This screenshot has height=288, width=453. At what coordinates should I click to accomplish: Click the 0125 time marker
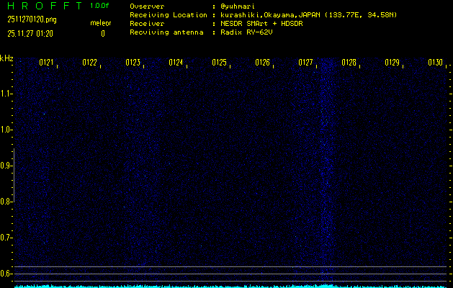(220, 63)
